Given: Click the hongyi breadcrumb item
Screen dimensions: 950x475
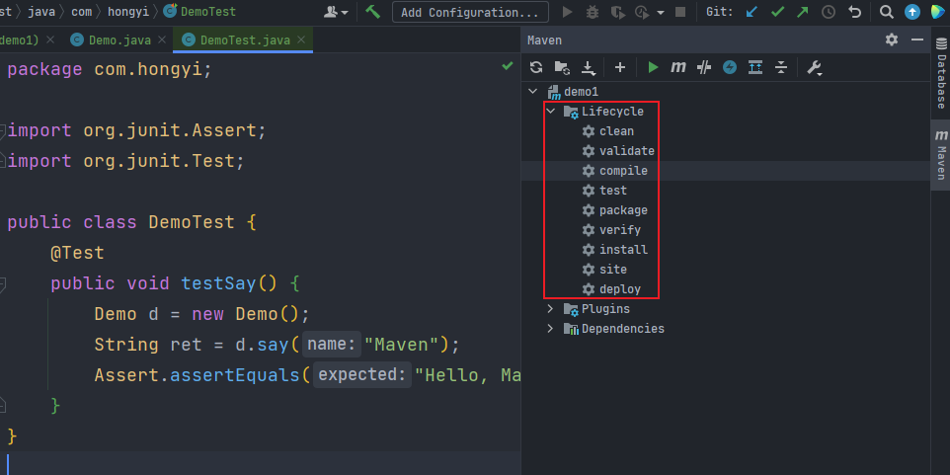Looking at the screenshot, I should 127,12.
